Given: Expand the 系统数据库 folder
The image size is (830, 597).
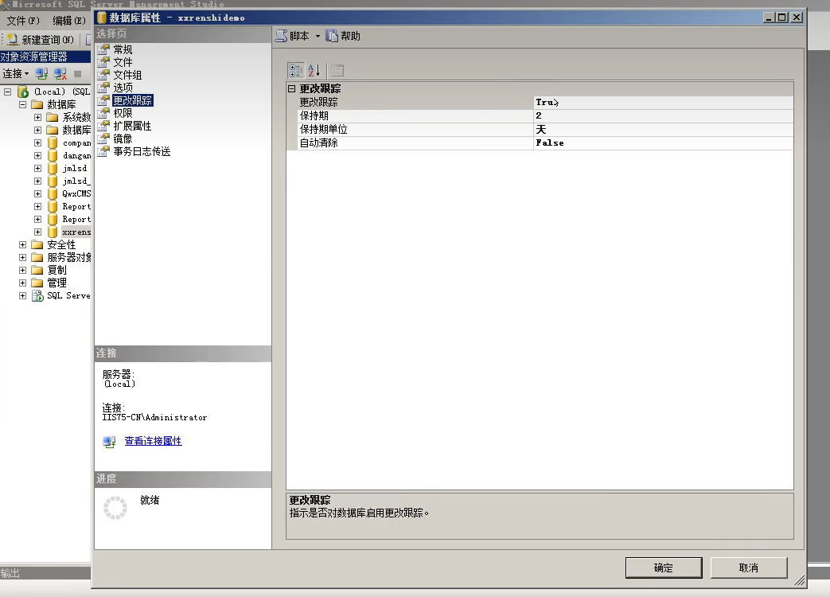Looking at the screenshot, I should tap(37, 117).
